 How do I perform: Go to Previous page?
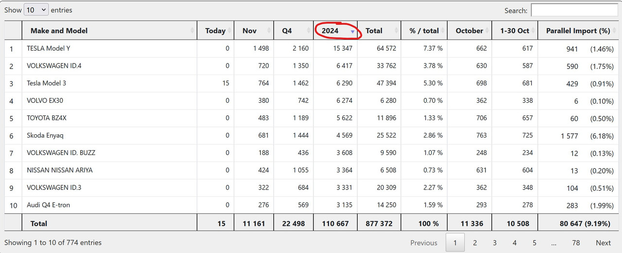tap(424, 243)
